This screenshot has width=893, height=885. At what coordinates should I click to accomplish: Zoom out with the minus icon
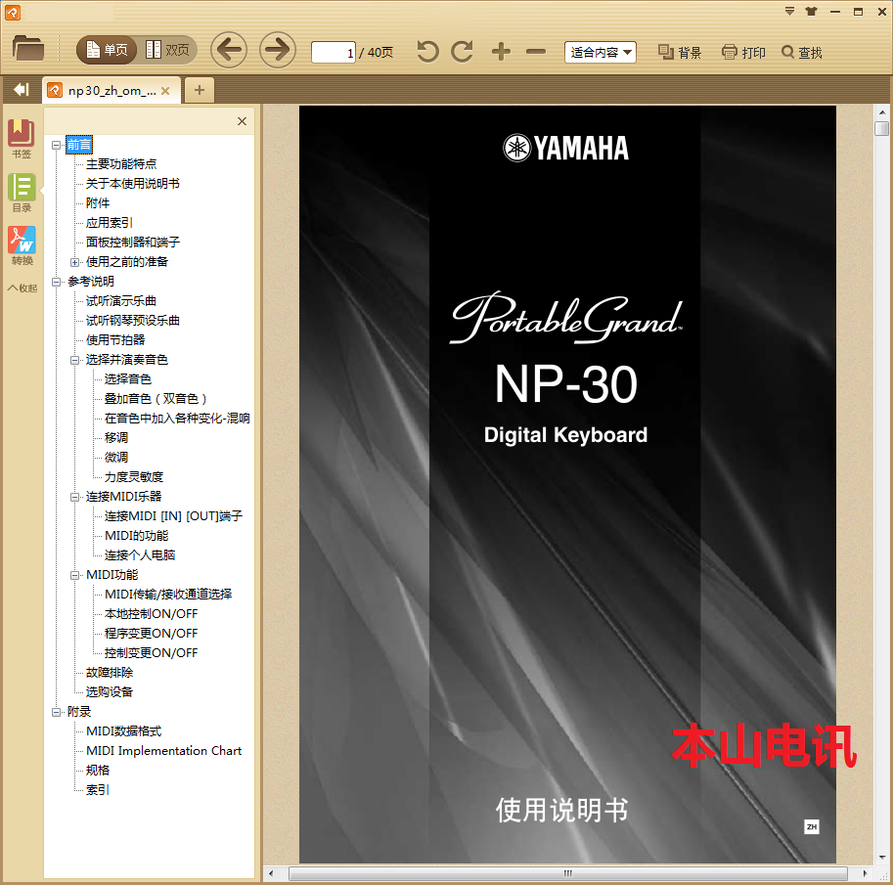click(x=535, y=52)
